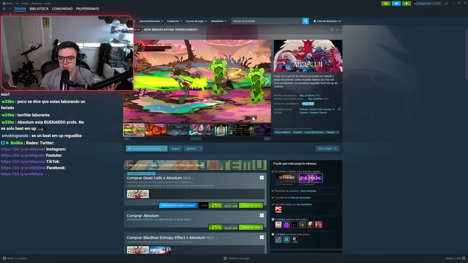Open the broadcast settings gear icon

332,30
